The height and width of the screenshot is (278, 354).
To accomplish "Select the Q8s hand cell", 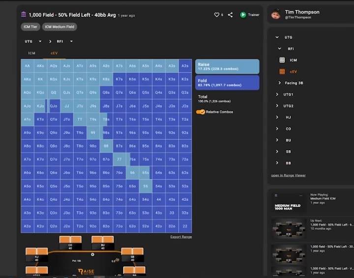I will click(106, 92).
